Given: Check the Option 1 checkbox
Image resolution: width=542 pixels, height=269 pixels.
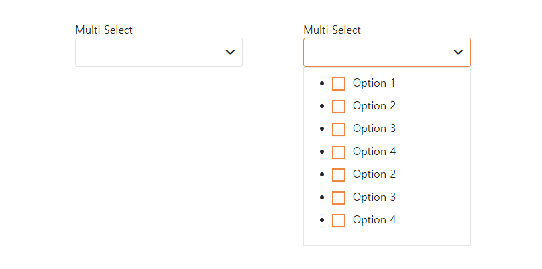Looking at the screenshot, I should 339,84.
